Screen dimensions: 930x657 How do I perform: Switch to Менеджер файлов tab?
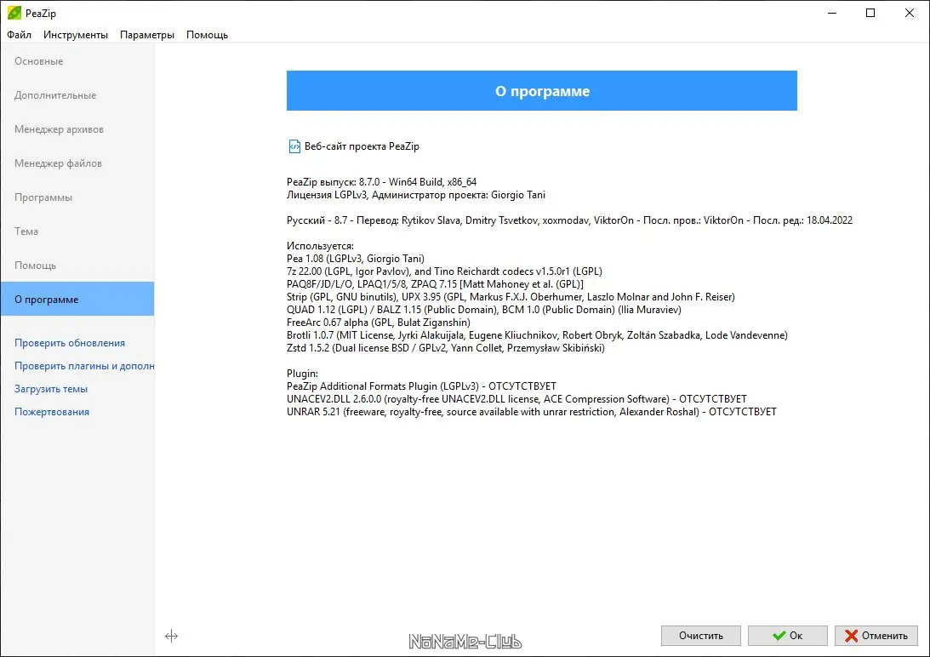77,163
